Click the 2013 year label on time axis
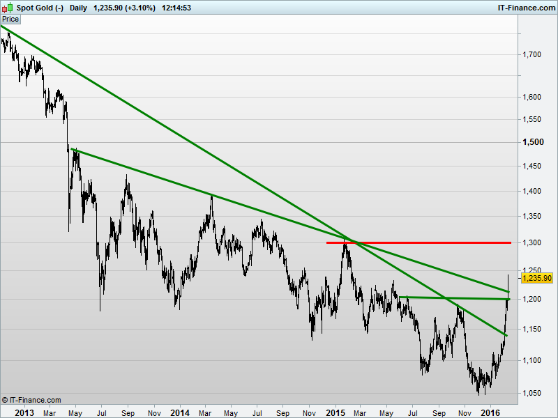 click(24, 412)
